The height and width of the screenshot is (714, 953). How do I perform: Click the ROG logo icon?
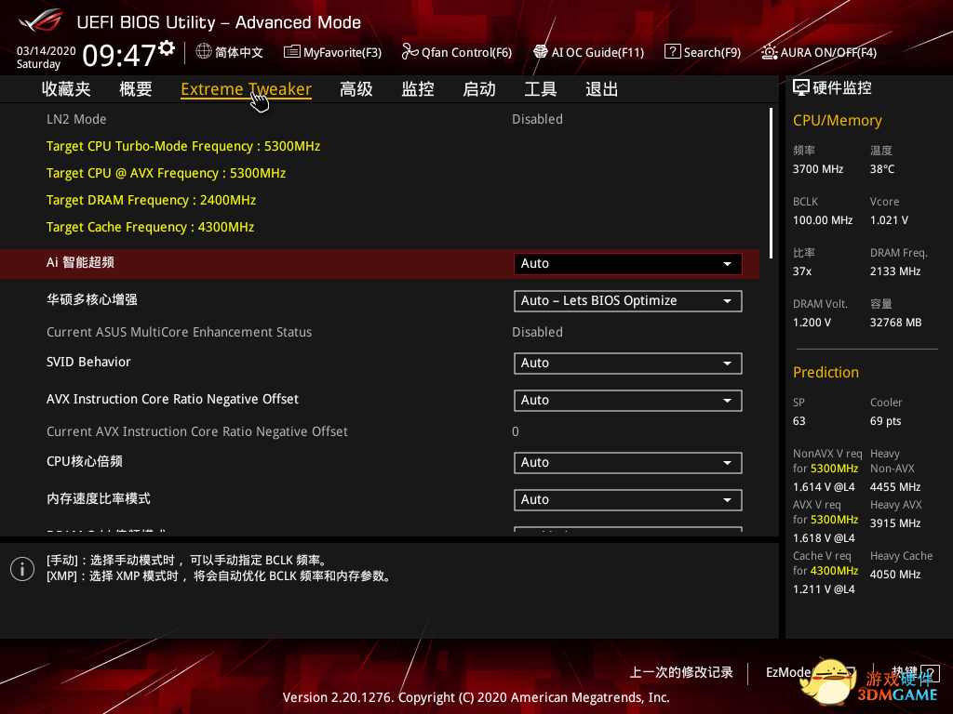pyautogui.click(x=41, y=20)
